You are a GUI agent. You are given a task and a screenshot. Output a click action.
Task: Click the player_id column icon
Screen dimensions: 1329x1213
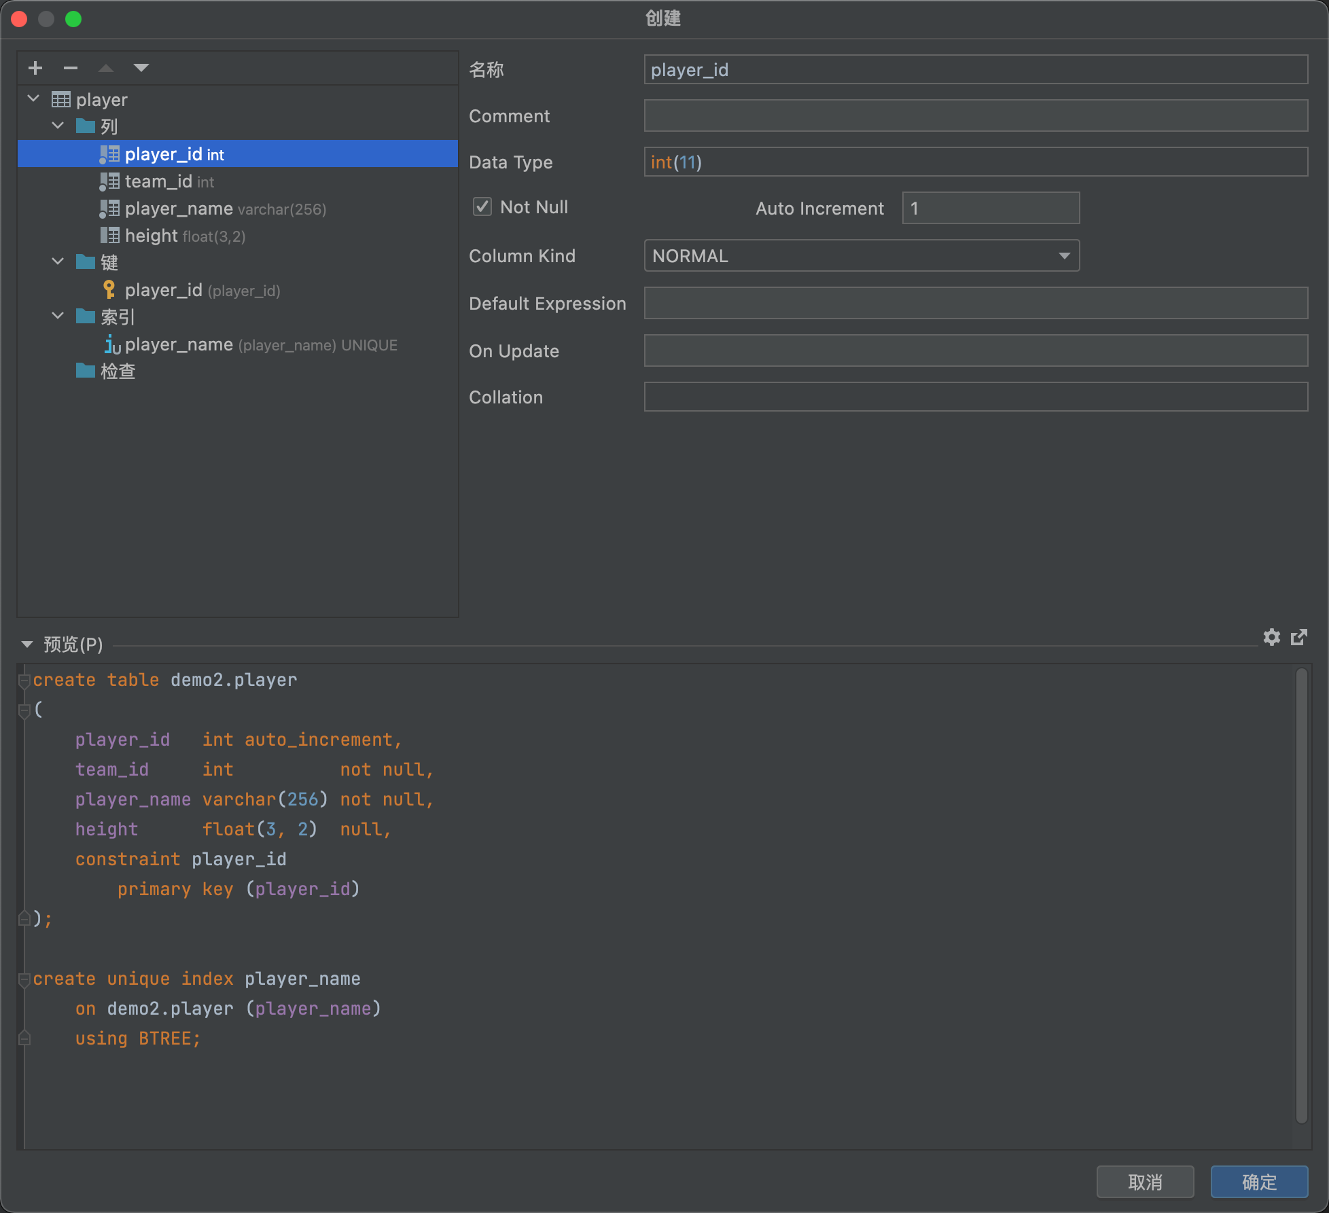[109, 154]
